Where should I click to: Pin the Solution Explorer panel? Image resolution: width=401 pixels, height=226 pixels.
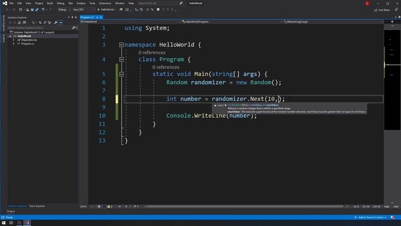pyautogui.click(x=72, y=18)
